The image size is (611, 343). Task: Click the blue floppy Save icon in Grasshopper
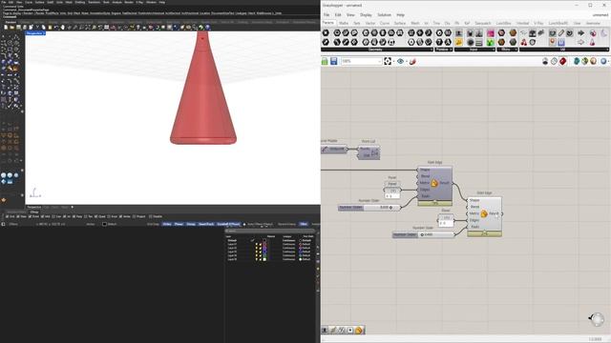pos(334,61)
